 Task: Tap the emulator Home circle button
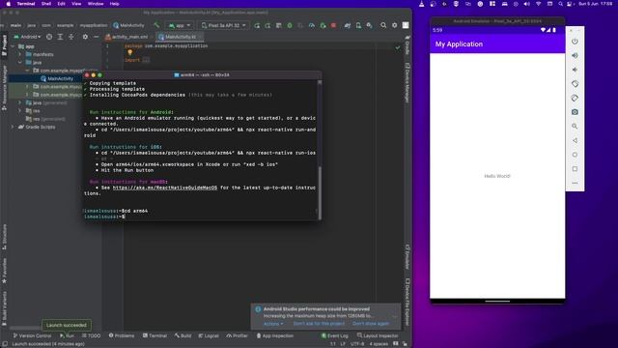pyautogui.click(x=575, y=155)
